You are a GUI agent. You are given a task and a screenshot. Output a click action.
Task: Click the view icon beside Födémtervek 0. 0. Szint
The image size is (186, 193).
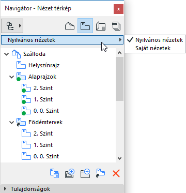(26, 156)
